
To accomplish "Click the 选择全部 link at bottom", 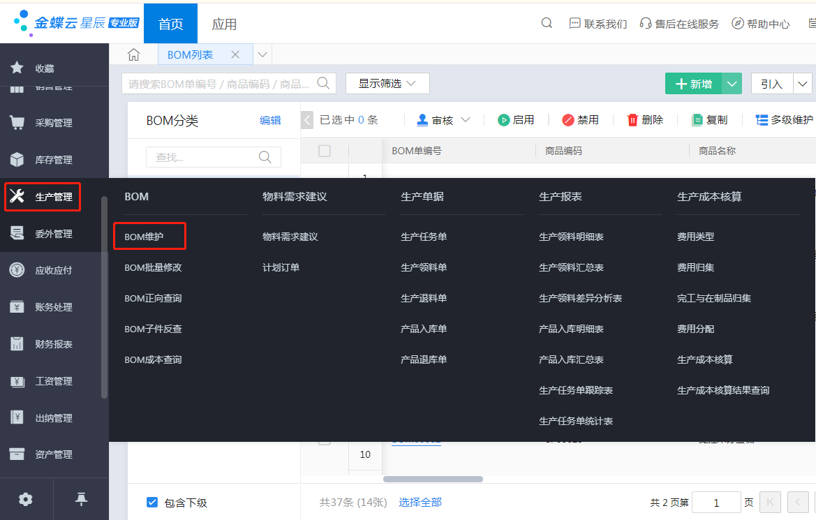I will (420, 502).
